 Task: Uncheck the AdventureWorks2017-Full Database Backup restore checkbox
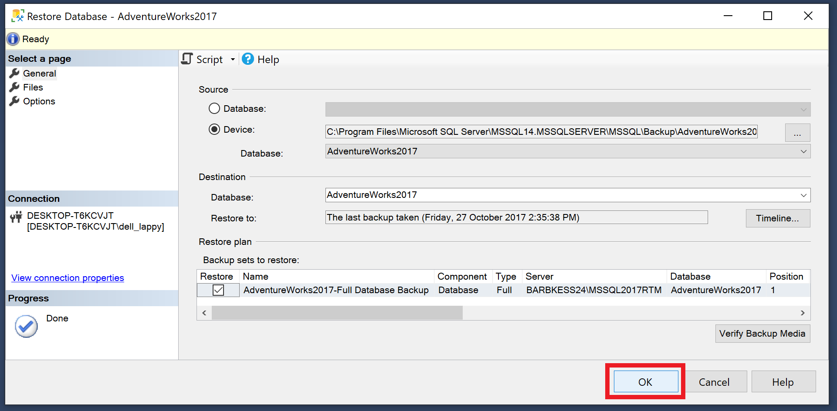tap(218, 290)
